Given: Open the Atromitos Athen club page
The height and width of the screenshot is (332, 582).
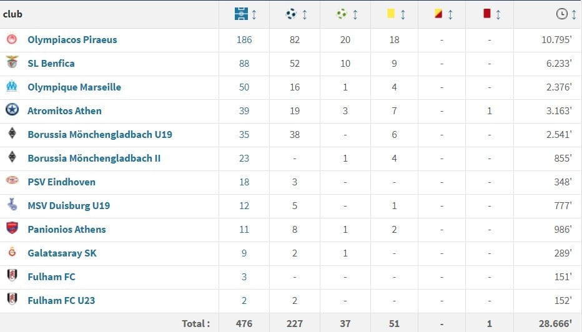Looking at the screenshot, I should (x=64, y=111).
